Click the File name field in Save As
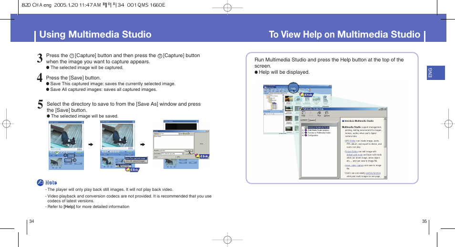Viewport: 455px width, 247px height. [x=172, y=150]
